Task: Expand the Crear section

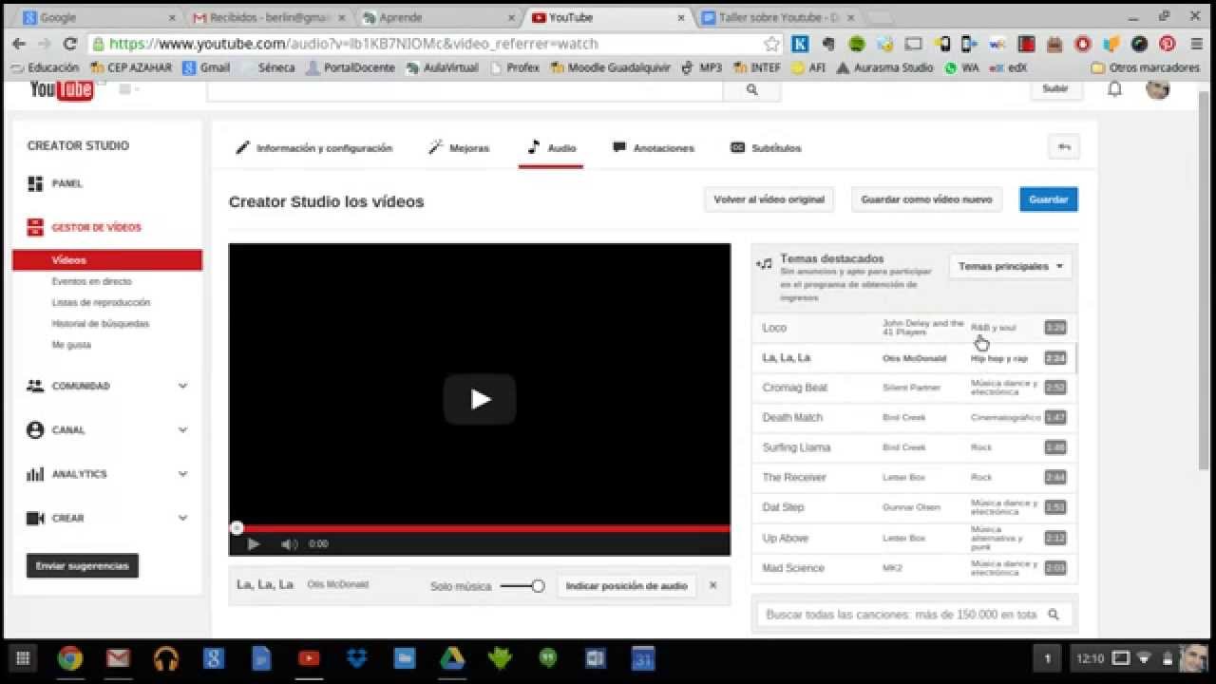Action: 106,518
